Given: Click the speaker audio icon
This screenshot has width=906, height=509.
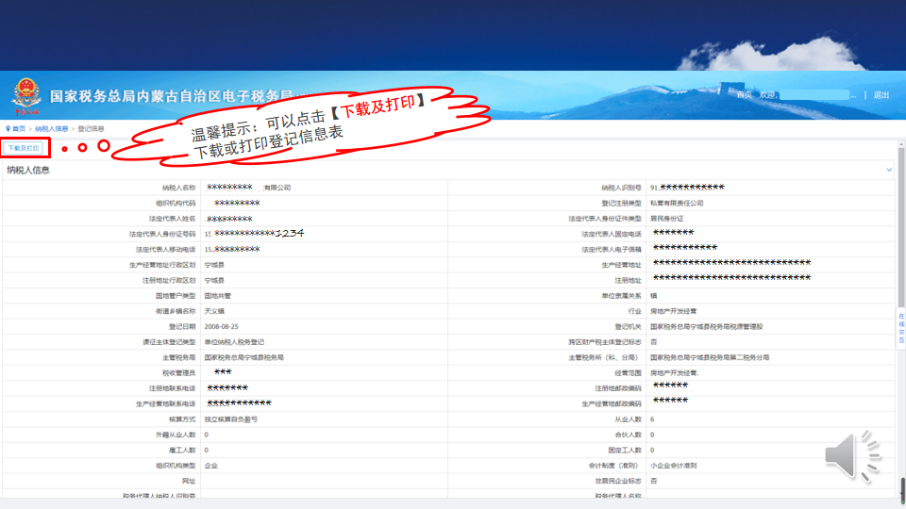Looking at the screenshot, I should pyautogui.click(x=851, y=455).
